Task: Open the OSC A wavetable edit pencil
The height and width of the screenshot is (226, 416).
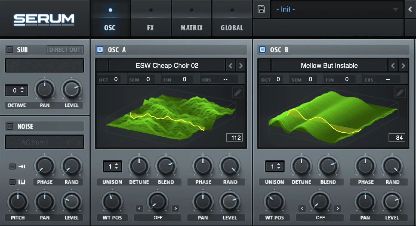Action: [238, 93]
